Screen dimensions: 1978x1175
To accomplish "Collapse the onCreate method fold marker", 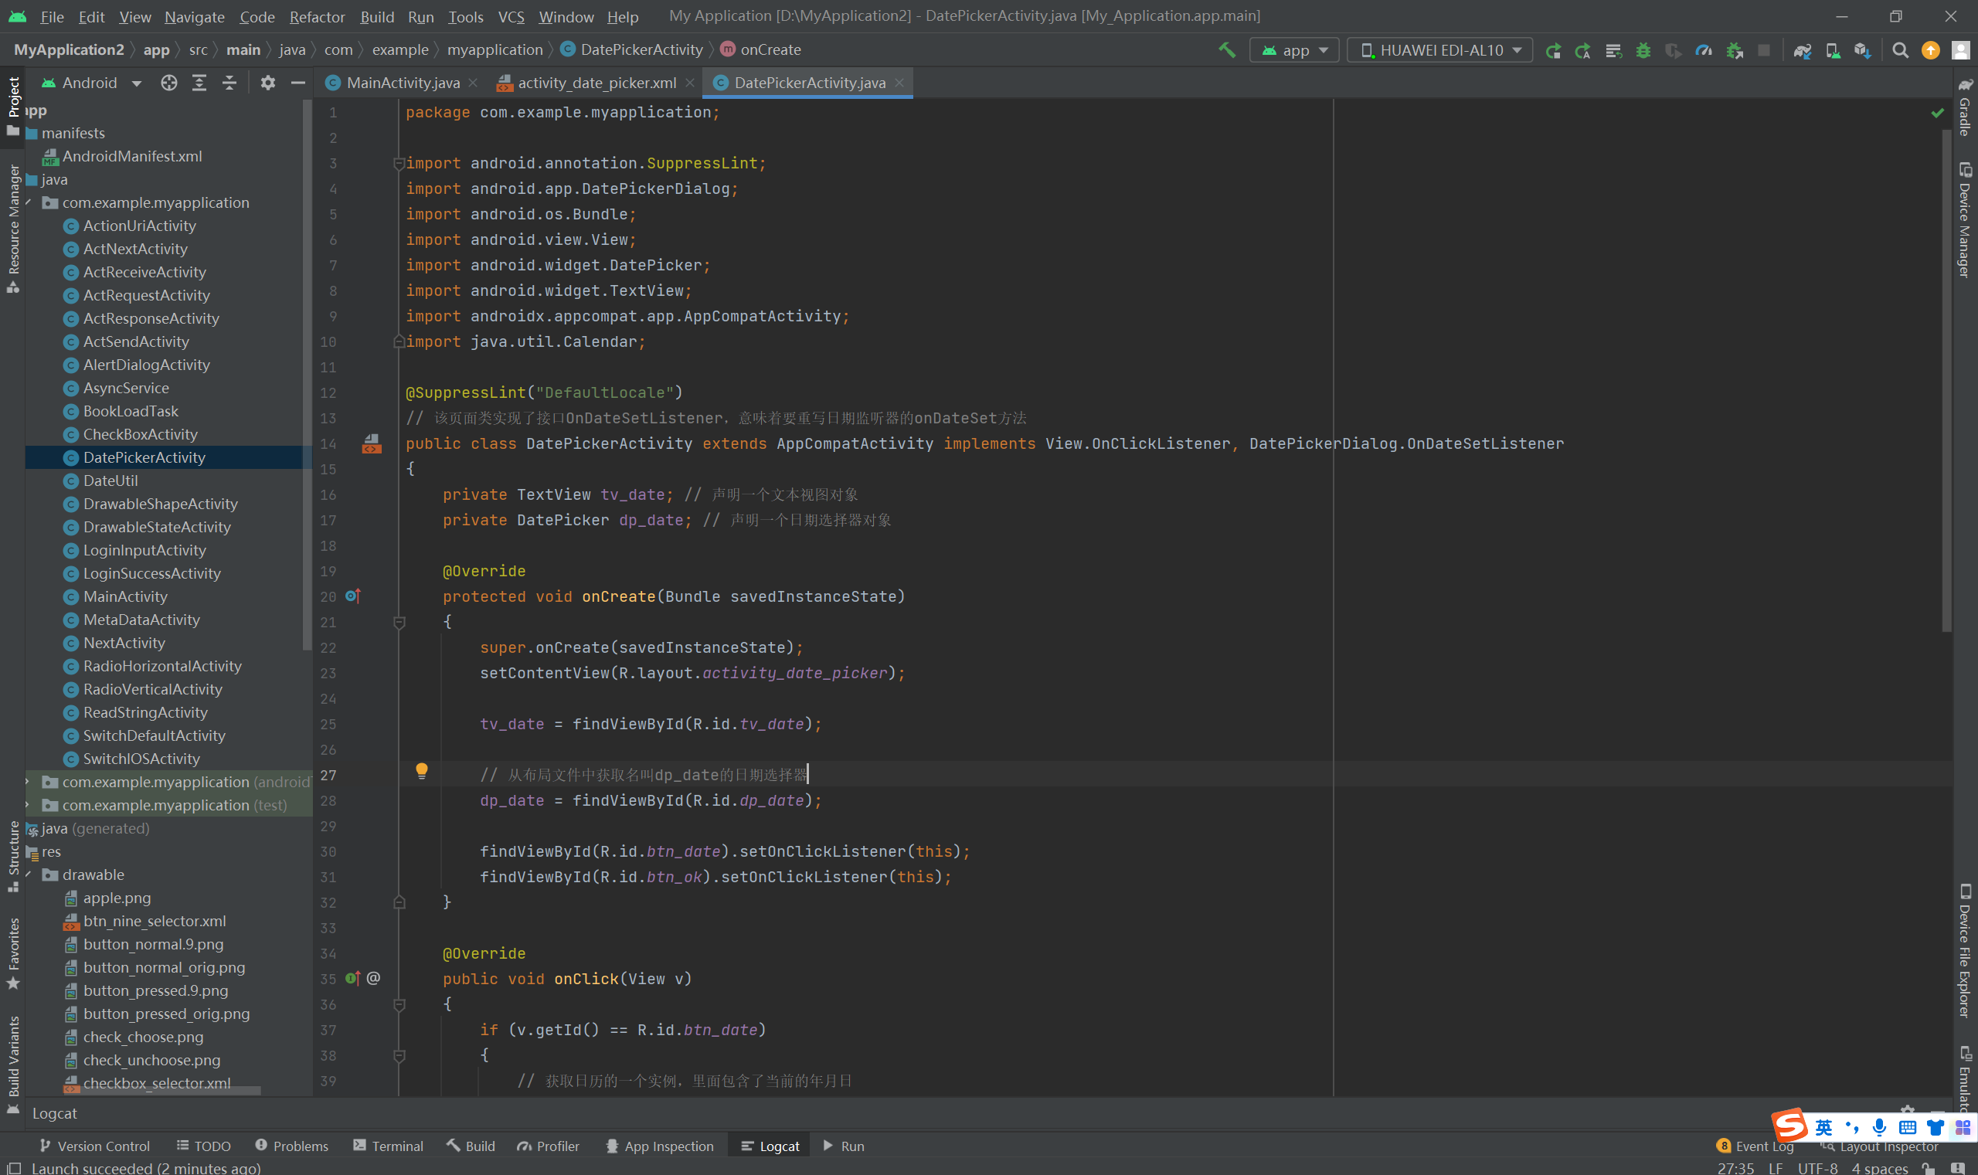I will (x=399, y=623).
